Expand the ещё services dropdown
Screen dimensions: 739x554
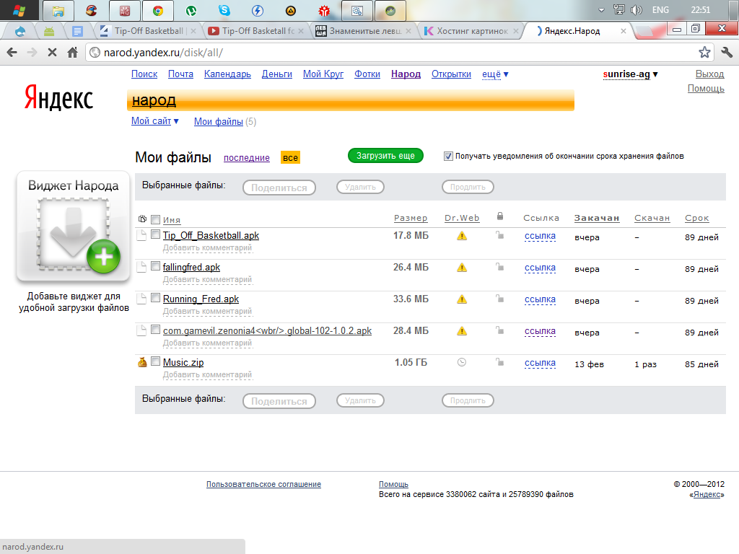(x=495, y=74)
